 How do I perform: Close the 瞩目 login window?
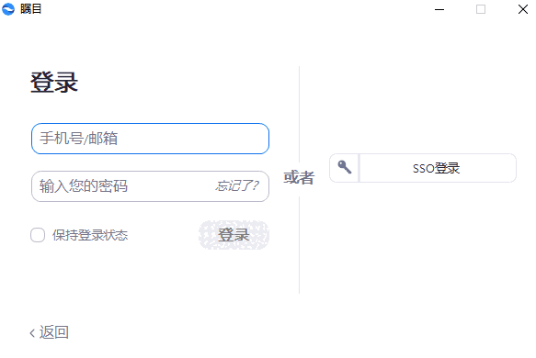523,9
